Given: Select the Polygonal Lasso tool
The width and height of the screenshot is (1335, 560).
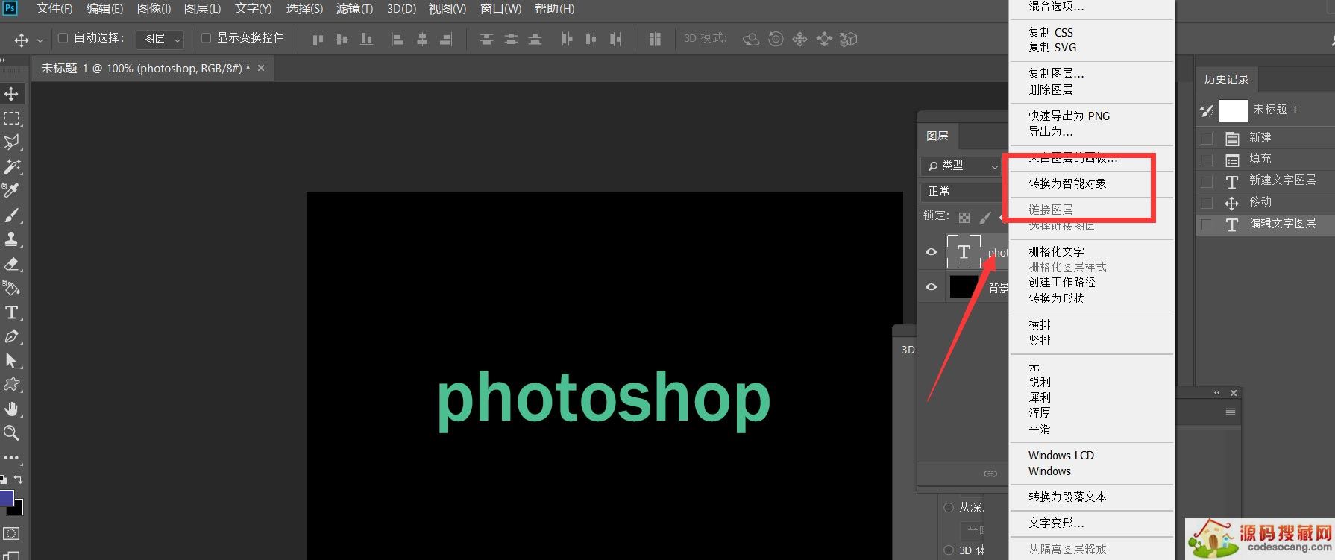Looking at the screenshot, I should (12, 142).
